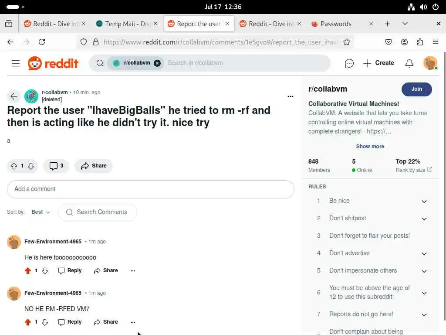
Task: Go back with the post back arrow
Action: pyautogui.click(x=14, y=96)
